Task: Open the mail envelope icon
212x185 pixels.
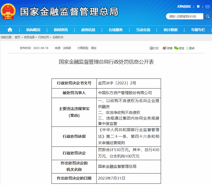Action: pyautogui.click(x=207, y=7)
